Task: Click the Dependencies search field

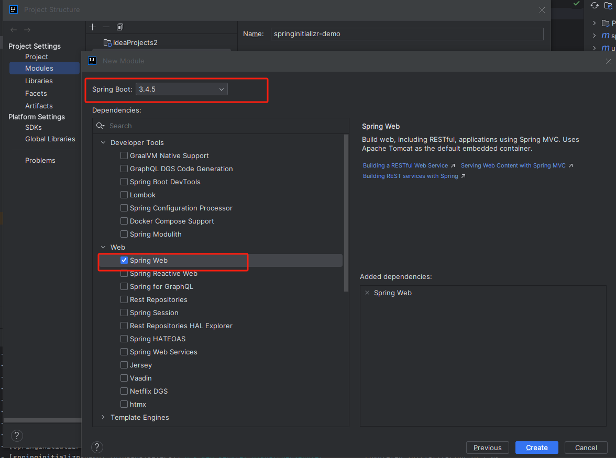Action: (x=221, y=126)
